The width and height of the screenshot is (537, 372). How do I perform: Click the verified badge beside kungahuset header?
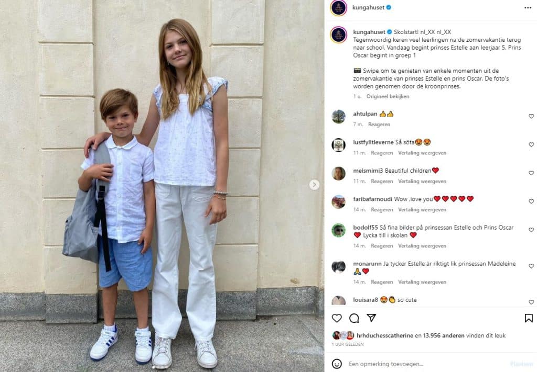pos(389,7)
